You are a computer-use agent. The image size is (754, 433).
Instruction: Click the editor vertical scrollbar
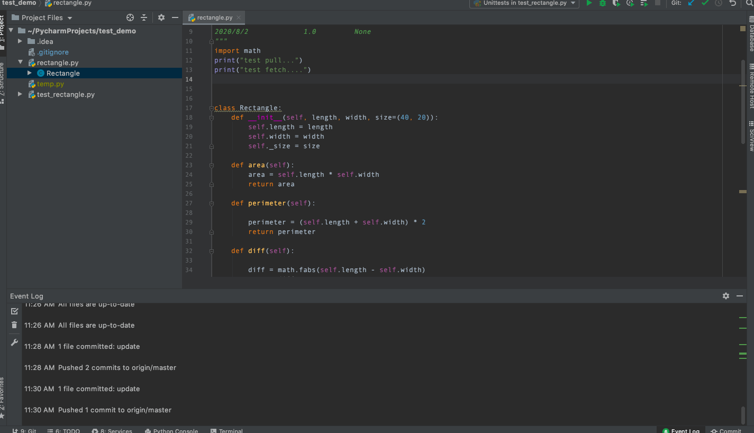coord(743,101)
